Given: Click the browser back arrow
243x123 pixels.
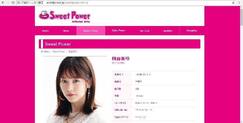Looking at the screenshot, I should click(x=3, y=3).
